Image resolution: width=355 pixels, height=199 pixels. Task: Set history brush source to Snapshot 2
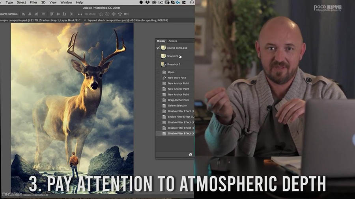pos(158,64)
